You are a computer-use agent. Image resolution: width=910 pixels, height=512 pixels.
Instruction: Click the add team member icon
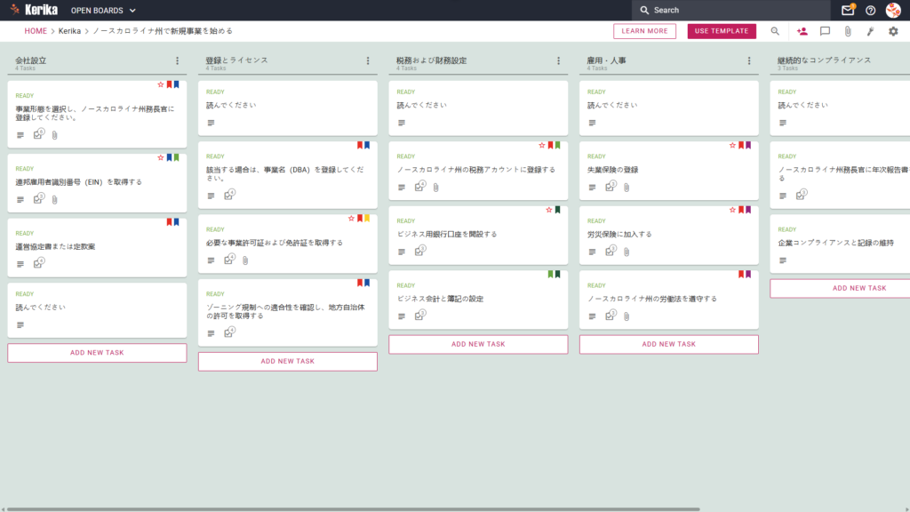pyautogui.click(x=802, y=31)
